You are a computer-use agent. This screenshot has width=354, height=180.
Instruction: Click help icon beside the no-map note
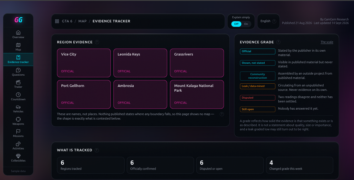(x=222, y=114)
